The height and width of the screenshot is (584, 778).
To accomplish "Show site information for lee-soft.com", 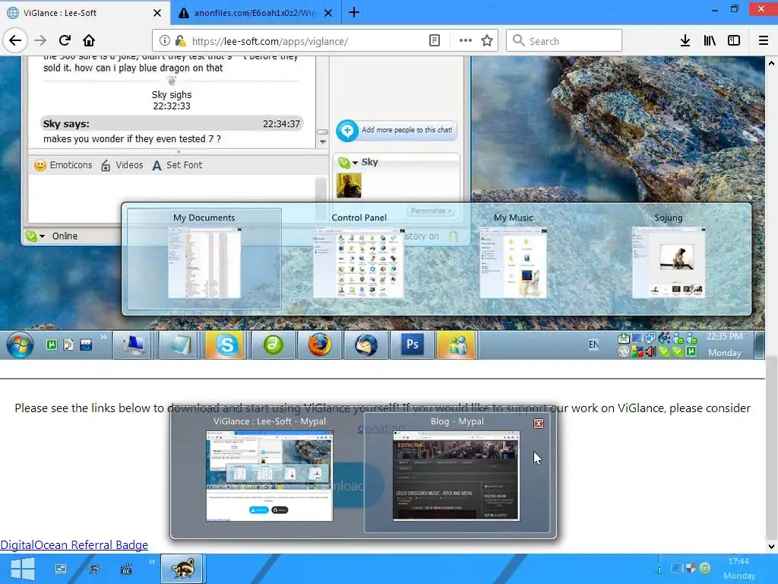I will [165, 41].
